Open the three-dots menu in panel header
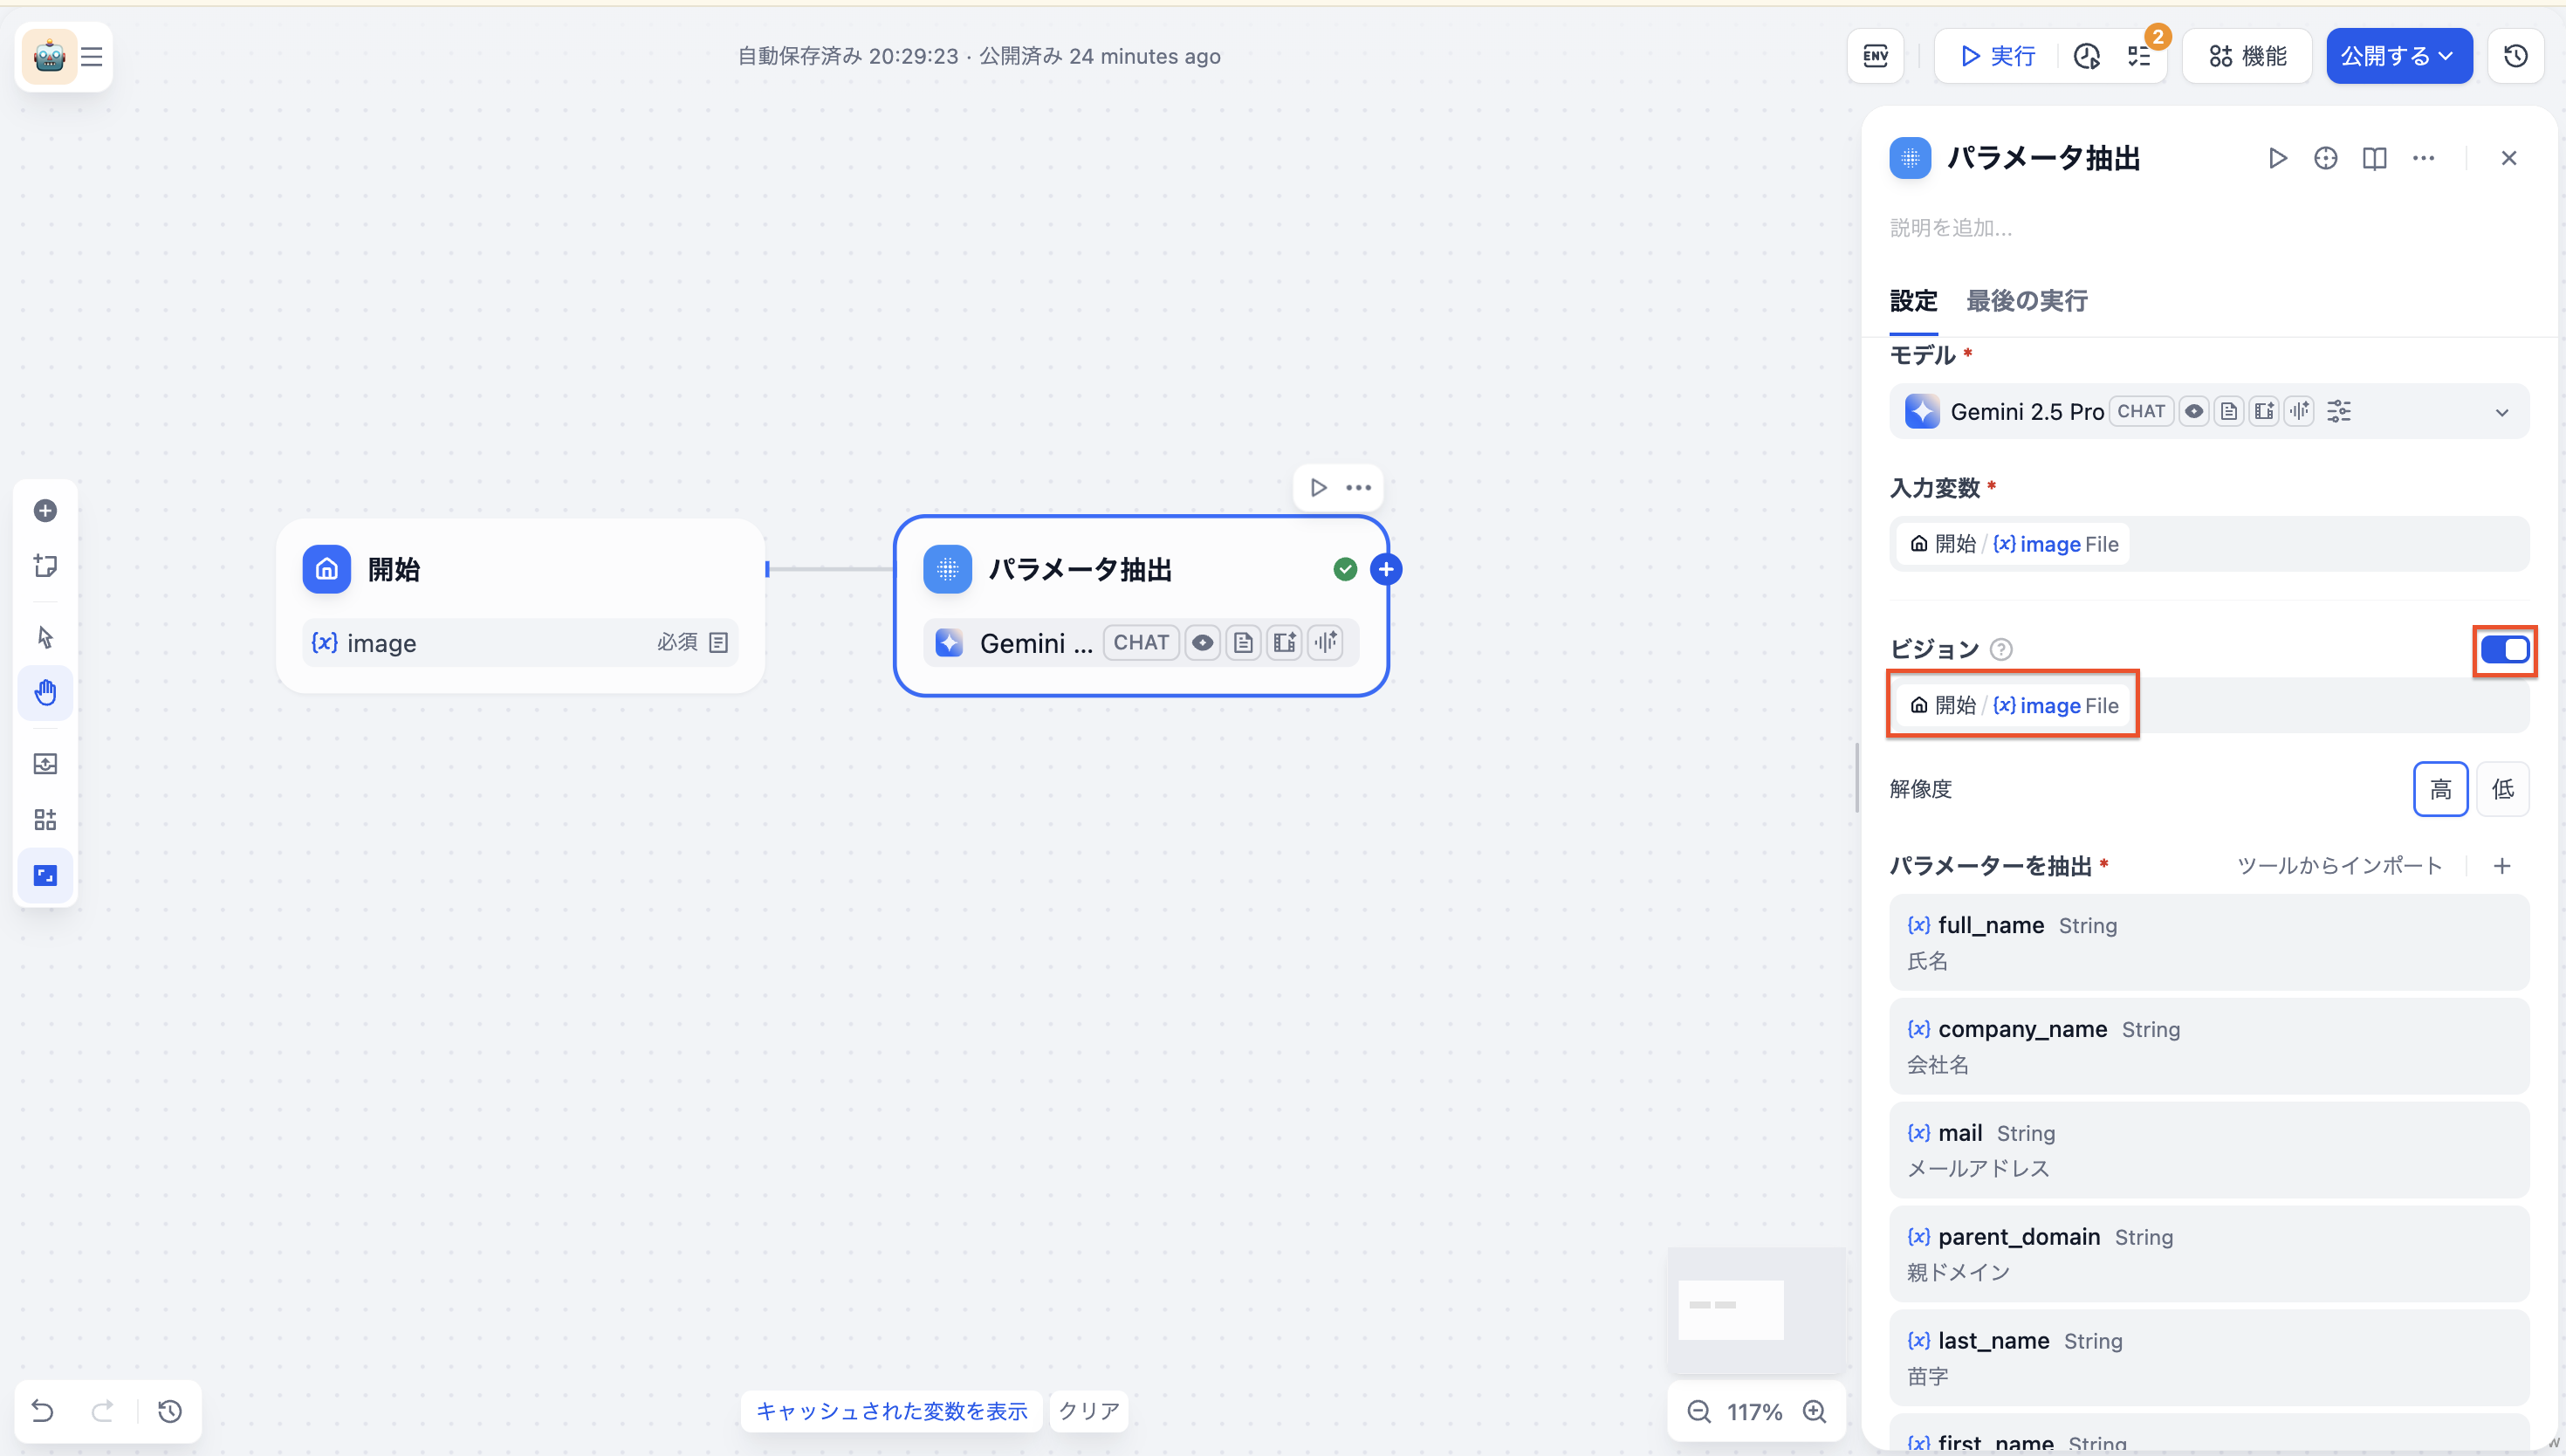 tap(2423, 158)
